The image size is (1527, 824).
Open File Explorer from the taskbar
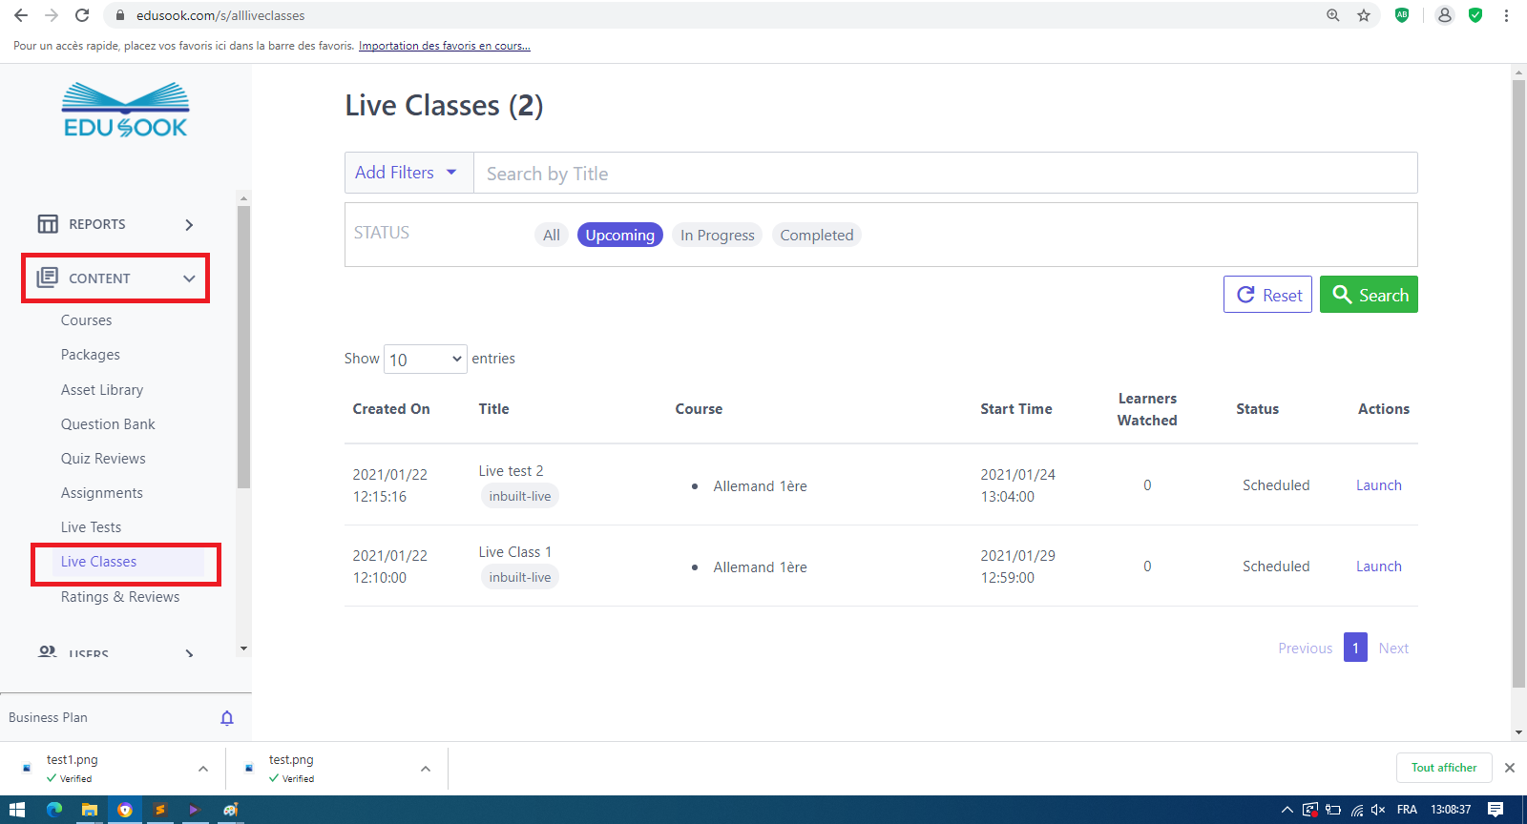pyautogui.click(x=89, y=810)
